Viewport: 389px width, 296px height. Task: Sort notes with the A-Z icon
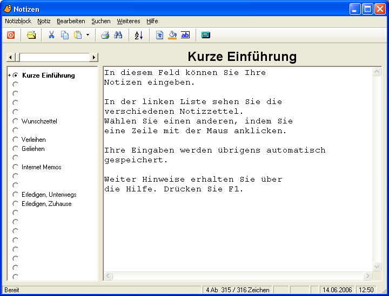pyautogui.click(x=139, y=35)
